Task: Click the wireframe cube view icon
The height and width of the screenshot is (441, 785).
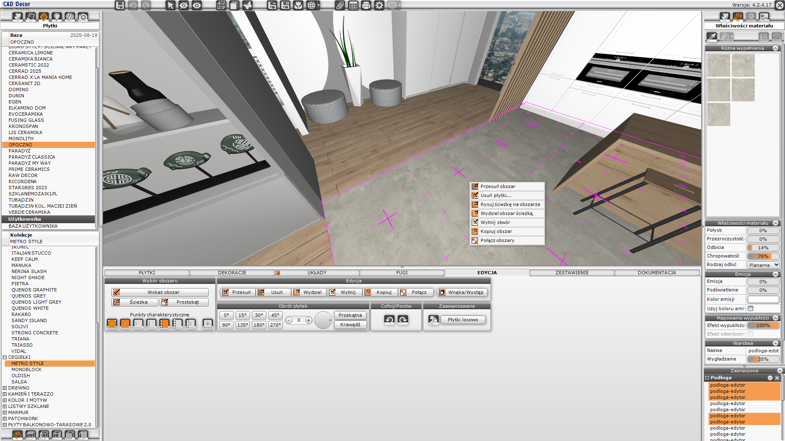Action: click(221, 5)
